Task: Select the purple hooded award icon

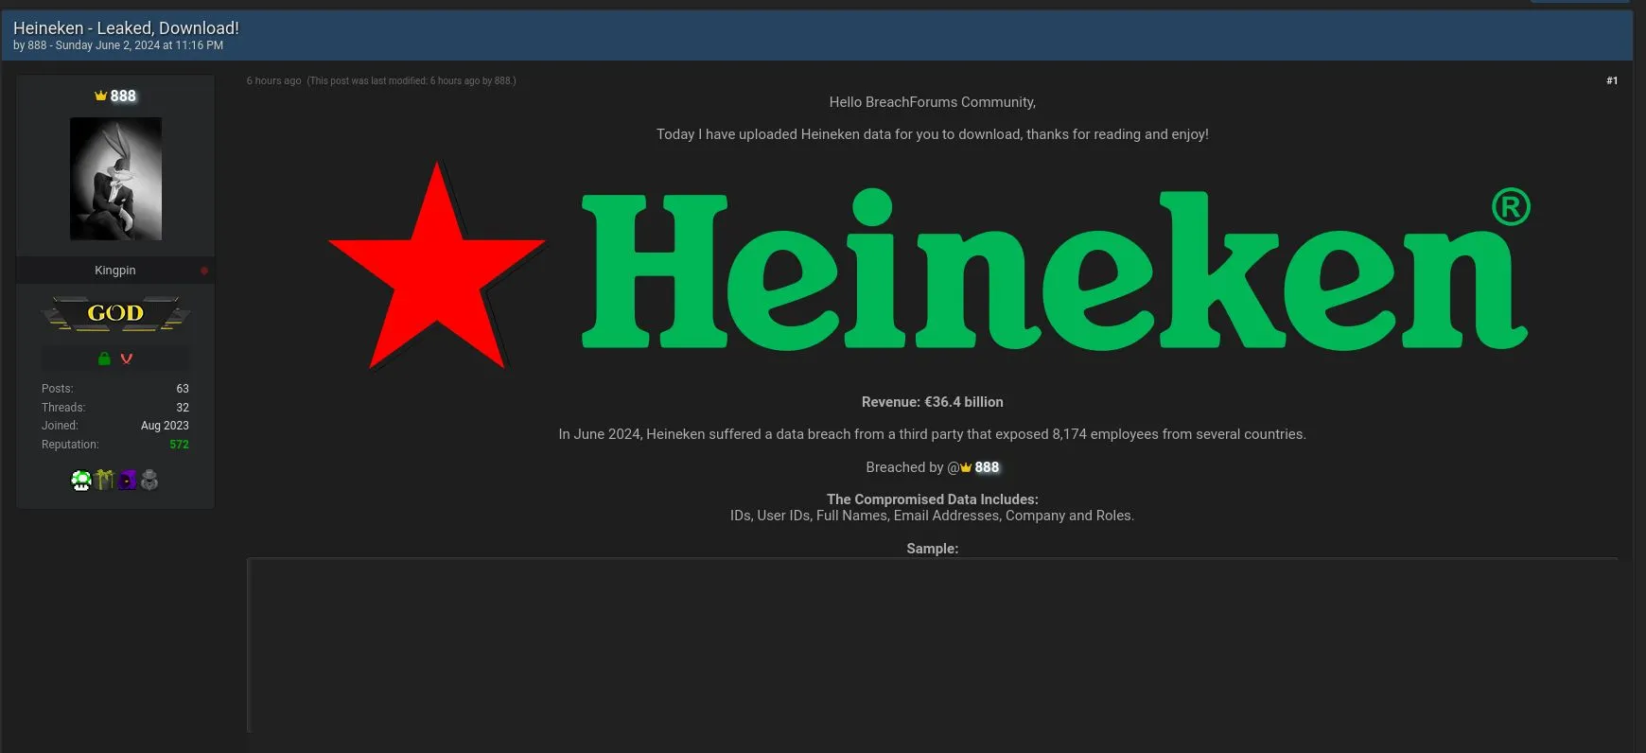Action: [x=127, y=481]
